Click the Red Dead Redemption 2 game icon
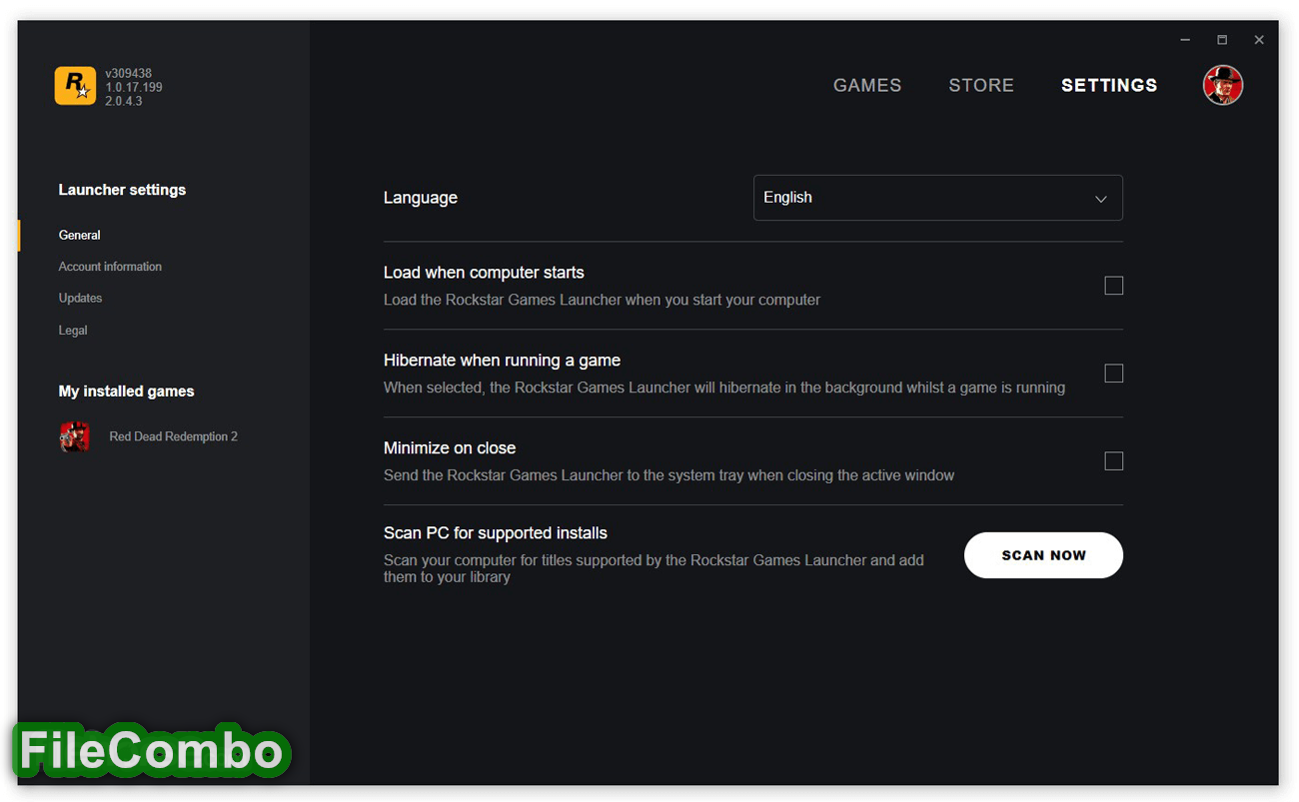This screenshot has height=802, width=1299. click(x=75, y=436)
